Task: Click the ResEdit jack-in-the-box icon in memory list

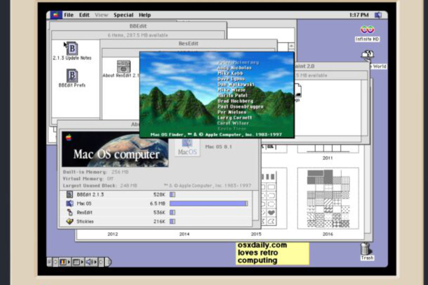Action: pos(70,212)
